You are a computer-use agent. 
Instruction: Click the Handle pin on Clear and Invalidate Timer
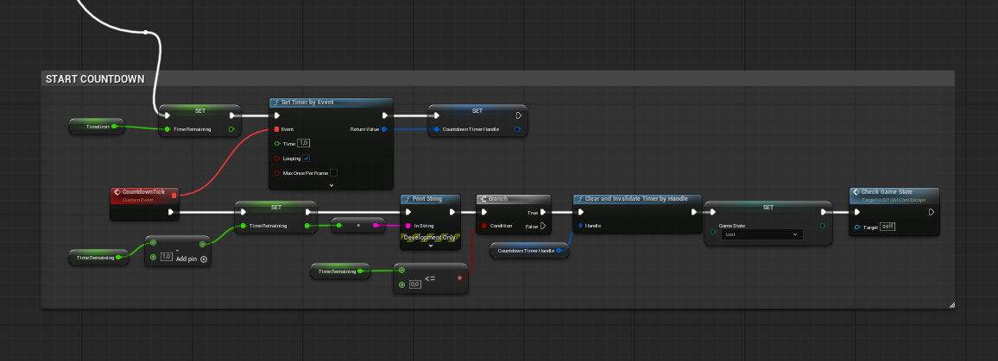tap(580, 226)
